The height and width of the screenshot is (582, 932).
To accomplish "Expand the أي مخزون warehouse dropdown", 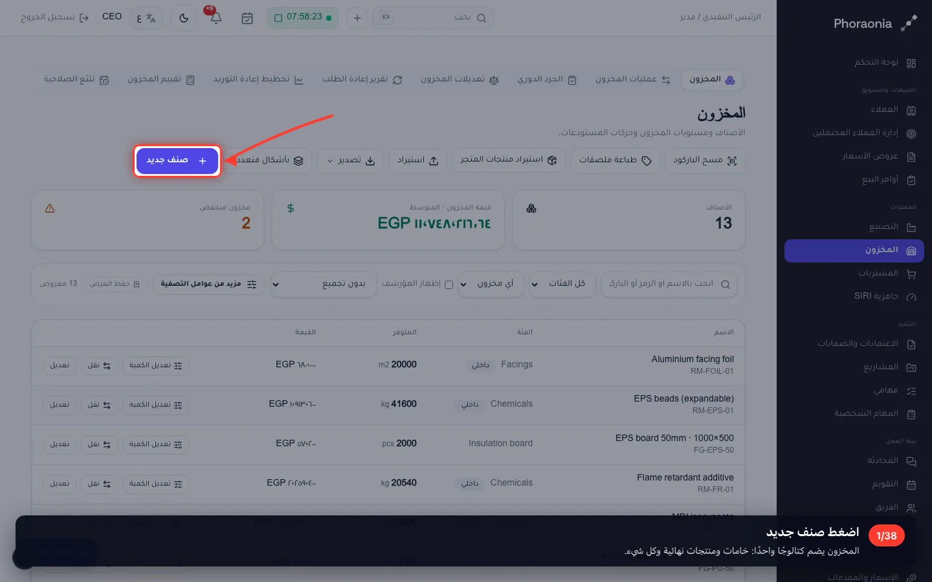I will [x=491, y=284].
